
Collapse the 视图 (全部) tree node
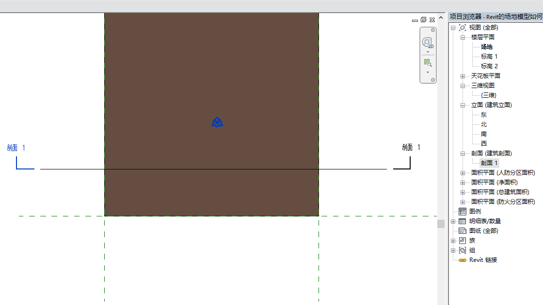point(453,28)
